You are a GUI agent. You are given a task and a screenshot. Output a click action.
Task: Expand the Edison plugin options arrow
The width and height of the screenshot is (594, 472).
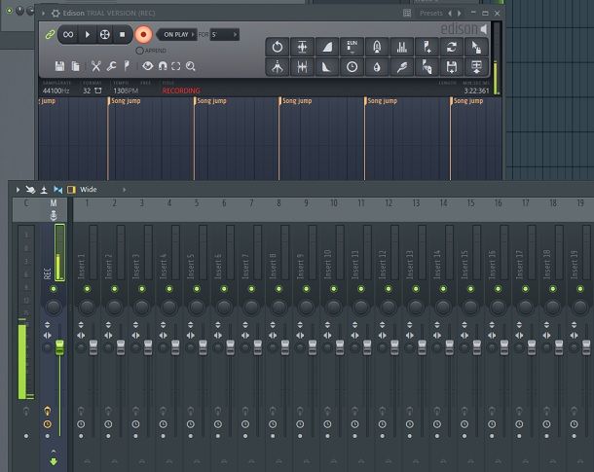[43, 14]
